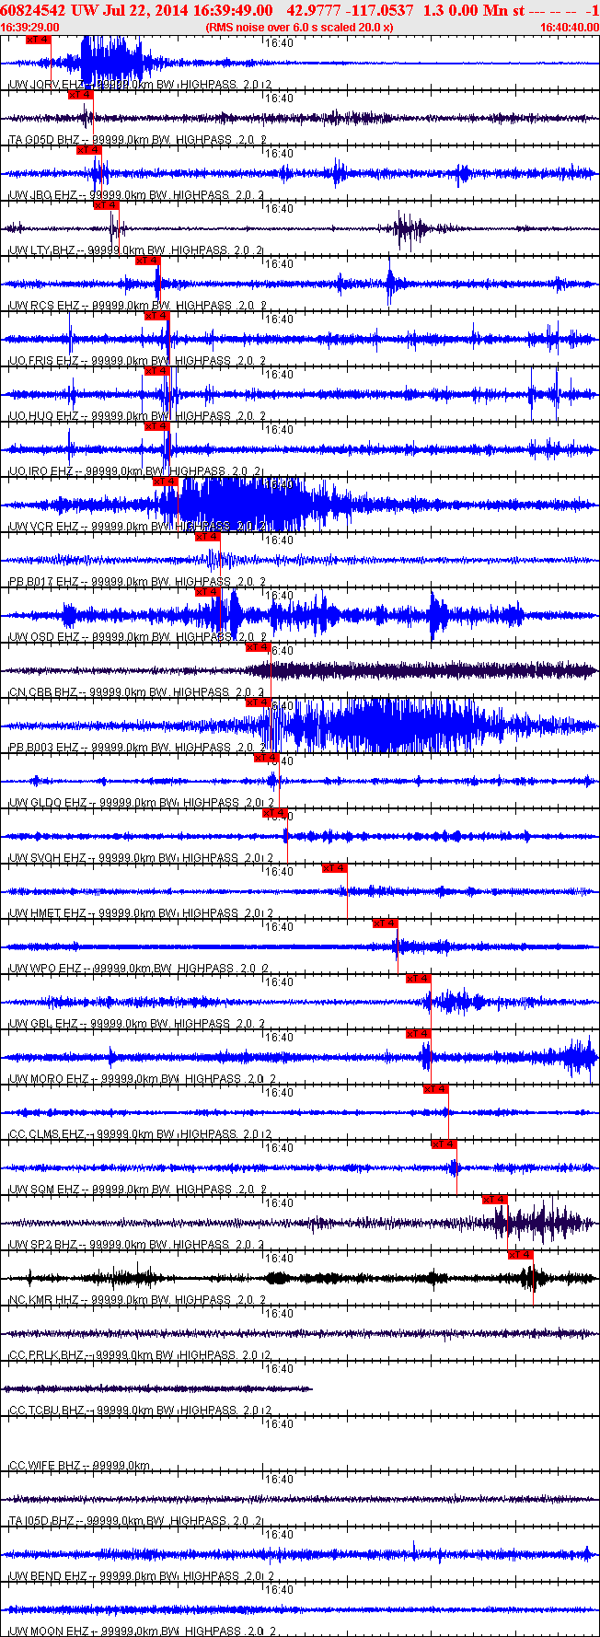Select the red pick marker on UO IRO trace
Image resolution: width=600 pixels, height=1637 pixels.
click(156, 426)
